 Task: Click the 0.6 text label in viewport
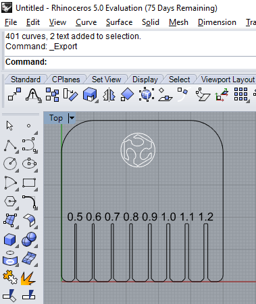[94, 216]
